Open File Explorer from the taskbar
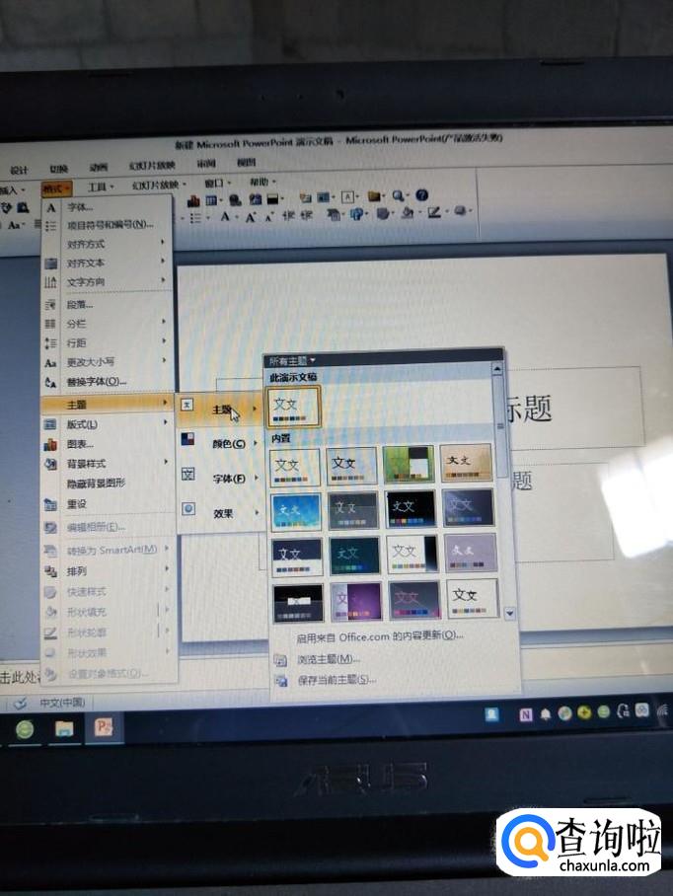The width and height of the screenshot is (673, 896). pos(64,728)
